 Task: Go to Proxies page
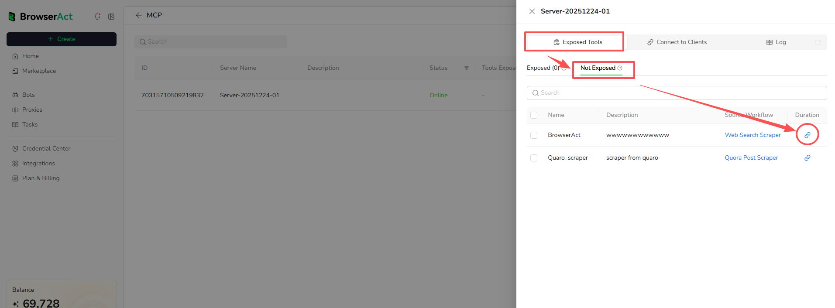pos(32,110)
